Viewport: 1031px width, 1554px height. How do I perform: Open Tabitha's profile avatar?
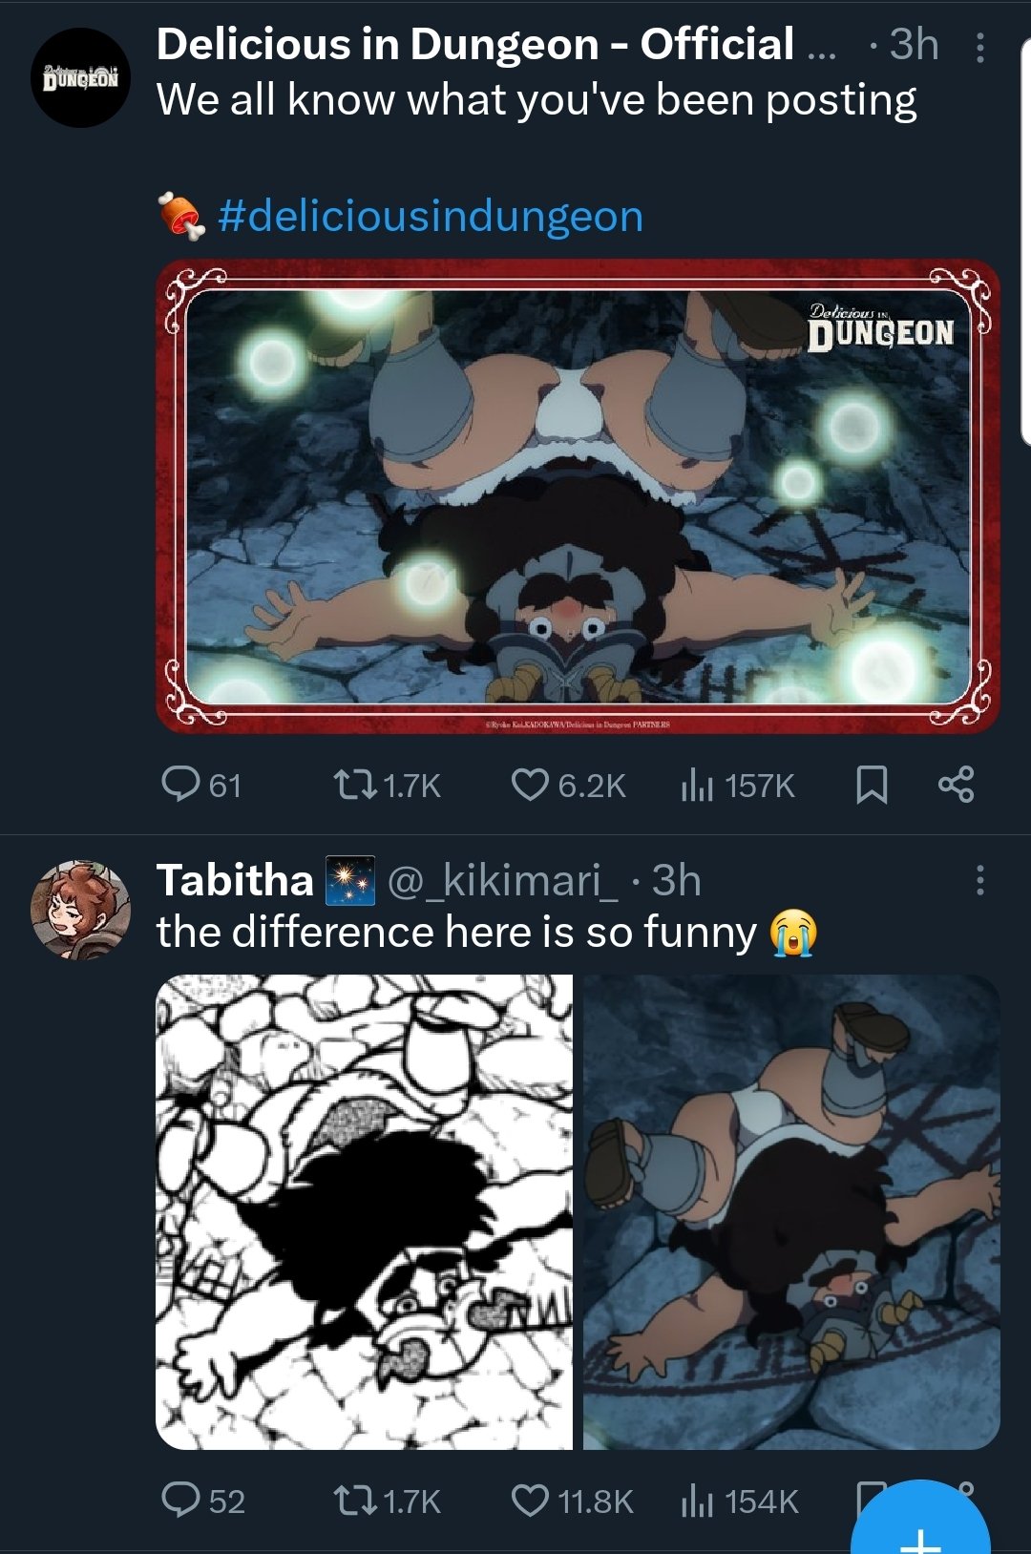[x=80, y=909]
